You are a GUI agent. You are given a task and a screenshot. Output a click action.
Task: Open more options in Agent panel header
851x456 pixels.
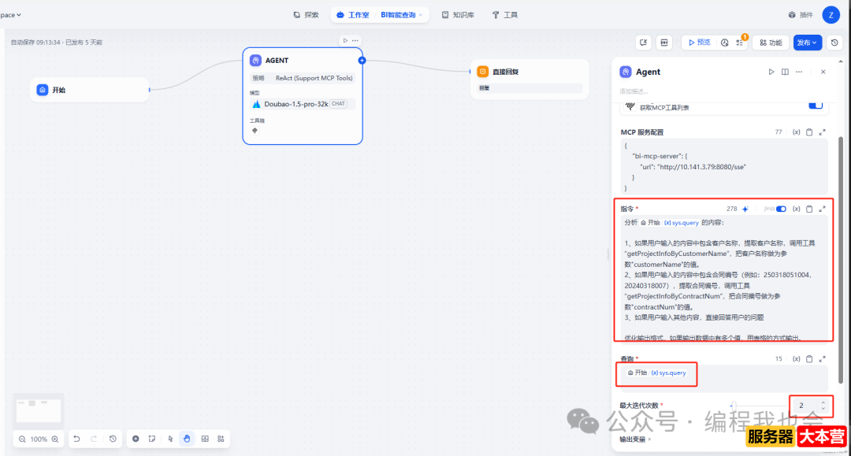click(799, 72)
